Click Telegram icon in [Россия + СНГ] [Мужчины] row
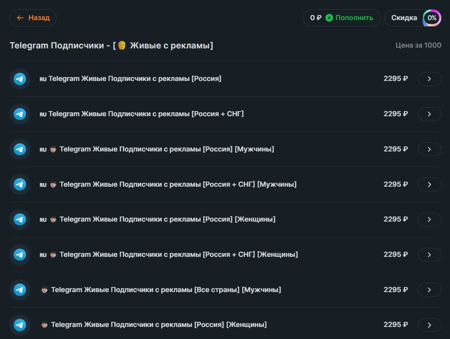Image resolution: width=450 pixels, height=339 pixels. pos(20,184)
